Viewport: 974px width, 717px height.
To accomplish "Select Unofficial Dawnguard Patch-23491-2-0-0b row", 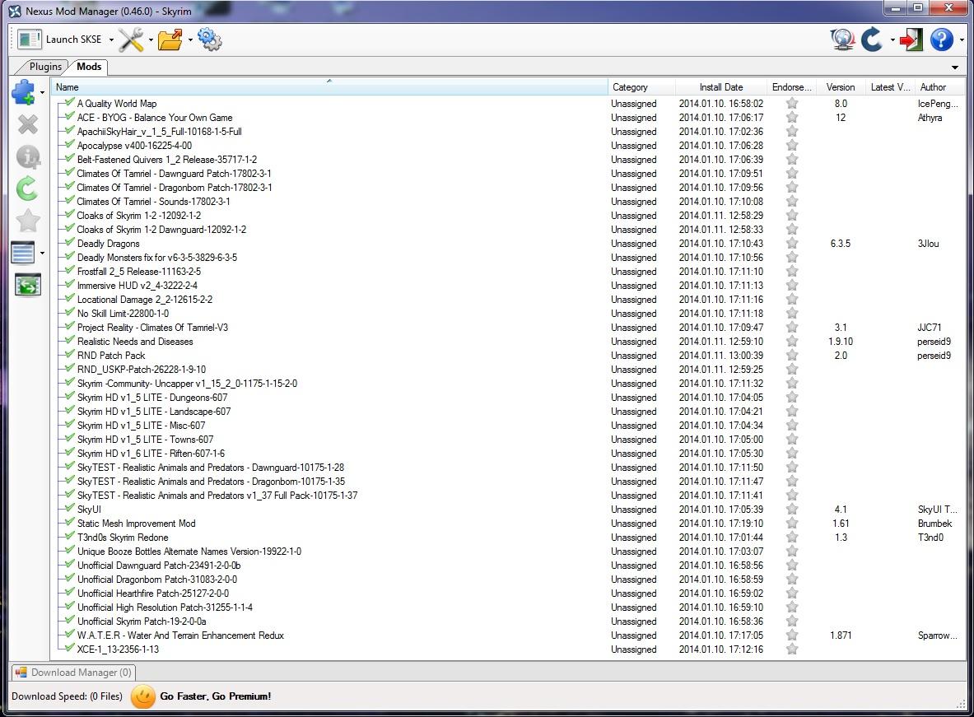I will tap(508, 566).
